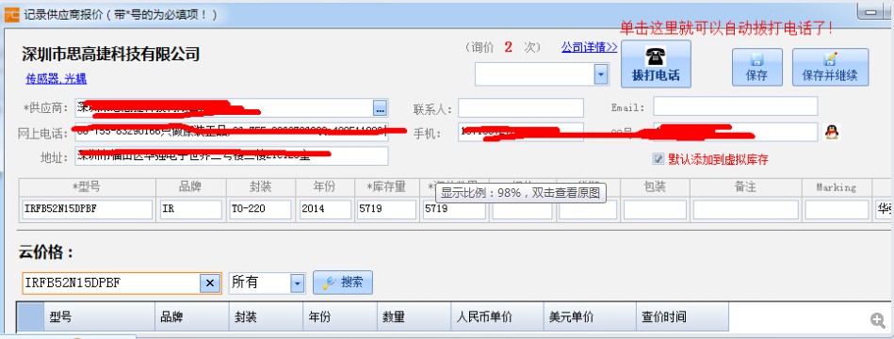
Task: Click the magnifier zoom icon at bottom right
Action: pyautogui.click(x=878, y=320)
